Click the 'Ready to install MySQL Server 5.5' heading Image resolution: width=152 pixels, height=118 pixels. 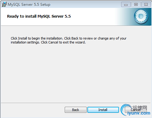[x=39, y=16]
